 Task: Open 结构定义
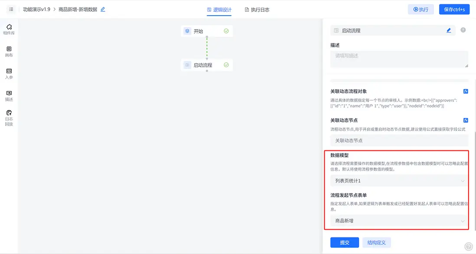pos(376,242)
